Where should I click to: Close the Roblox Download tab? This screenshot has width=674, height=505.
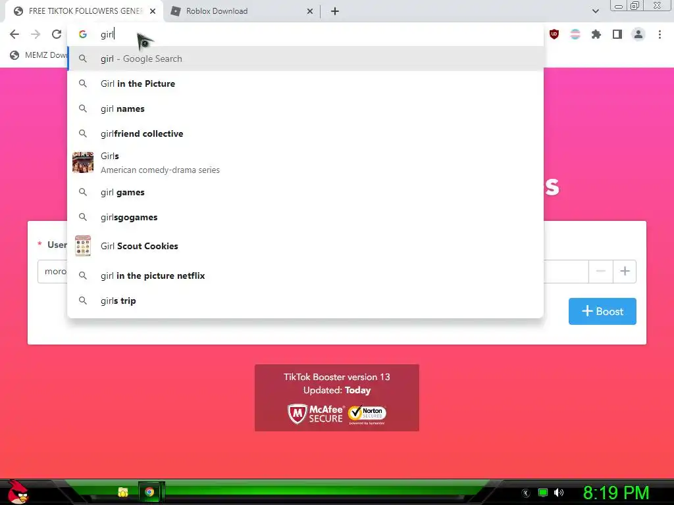[309, 11]
